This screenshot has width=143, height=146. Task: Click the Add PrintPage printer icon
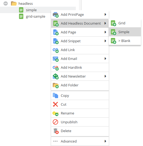point(56,15)
